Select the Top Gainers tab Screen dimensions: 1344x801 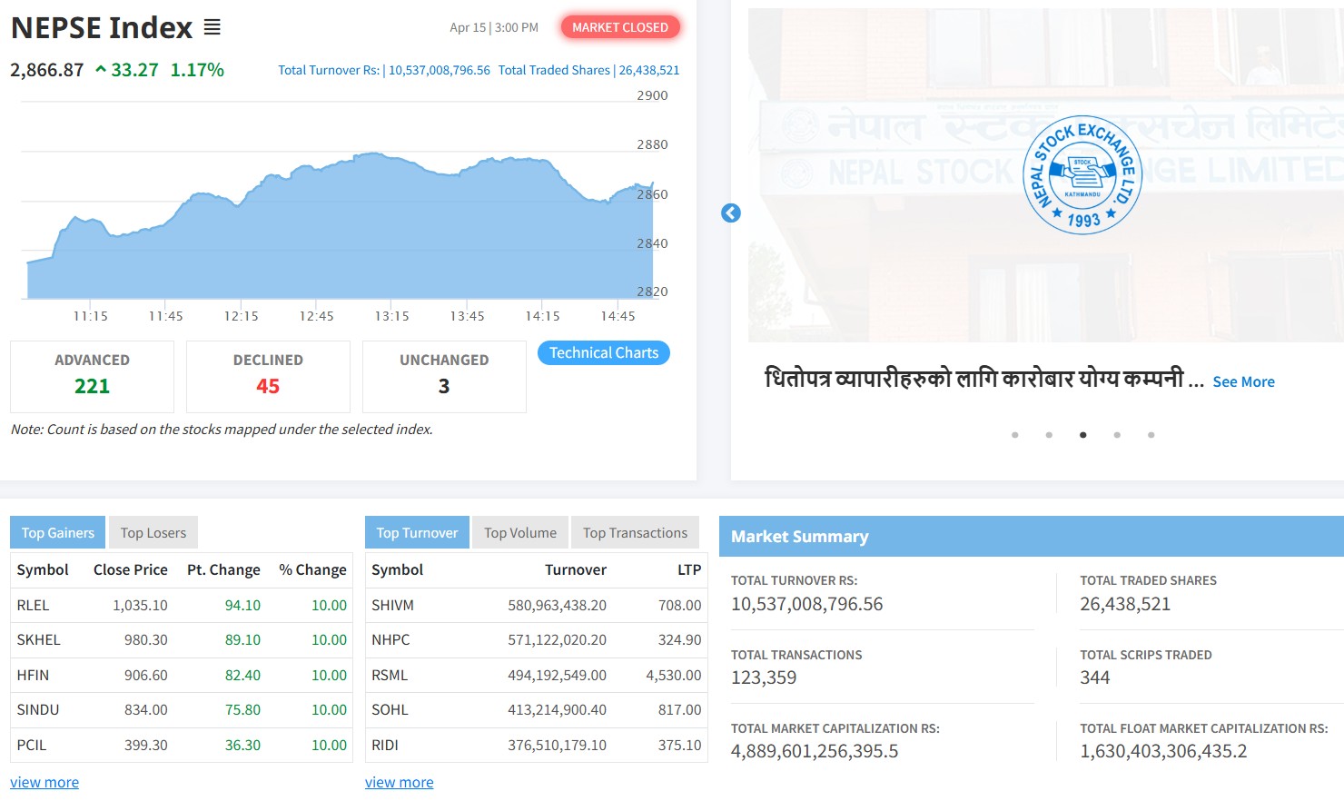[58, 533]
